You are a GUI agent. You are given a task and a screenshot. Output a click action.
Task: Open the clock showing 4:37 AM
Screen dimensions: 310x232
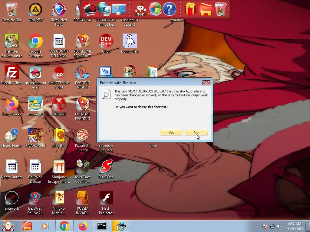tap(295, 226)
